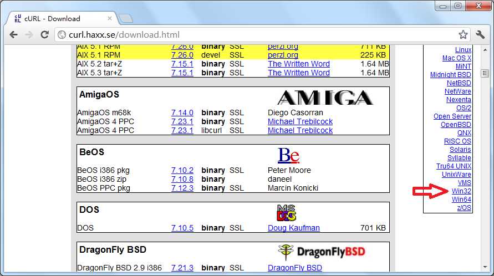Image resolution: width=494 pixels, height=276 pixels.
Task: Open Win64 link in sidebar
Action: tap(461, 199)
